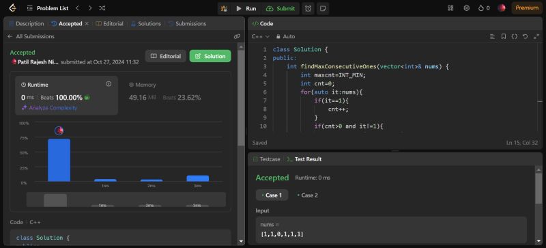The height and width of the screenshot is (248, 546).
Task: Select the Test Result tab
Action: [x=304, y=159]
